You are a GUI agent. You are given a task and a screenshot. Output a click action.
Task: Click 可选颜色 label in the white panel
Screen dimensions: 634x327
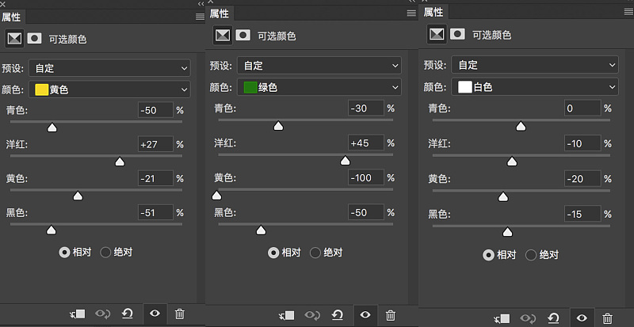coord(491,35)
